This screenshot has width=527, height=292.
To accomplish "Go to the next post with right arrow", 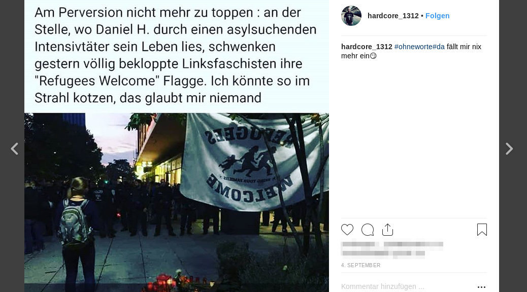I will pyautogui.click(x=509, y=149).
